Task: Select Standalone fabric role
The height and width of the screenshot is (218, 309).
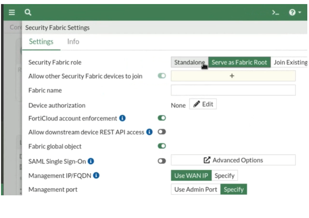Action: tap(189, 62)
